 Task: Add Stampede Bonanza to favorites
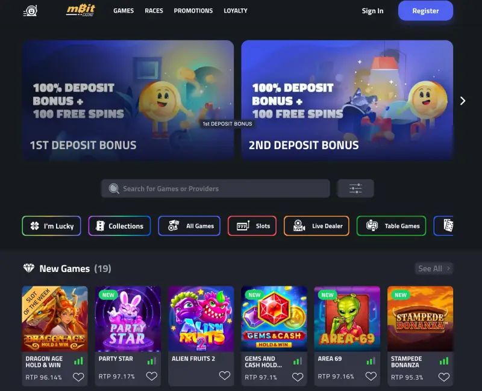point(444,377)
